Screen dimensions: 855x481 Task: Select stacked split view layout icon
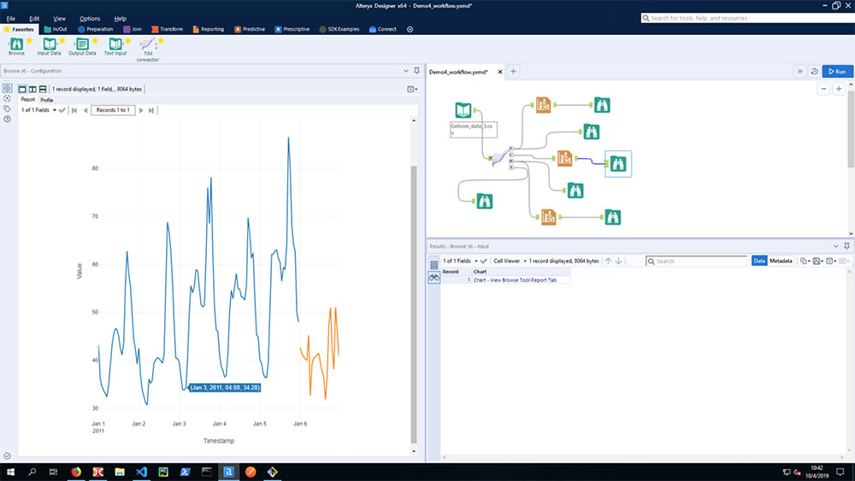[43, 89]
